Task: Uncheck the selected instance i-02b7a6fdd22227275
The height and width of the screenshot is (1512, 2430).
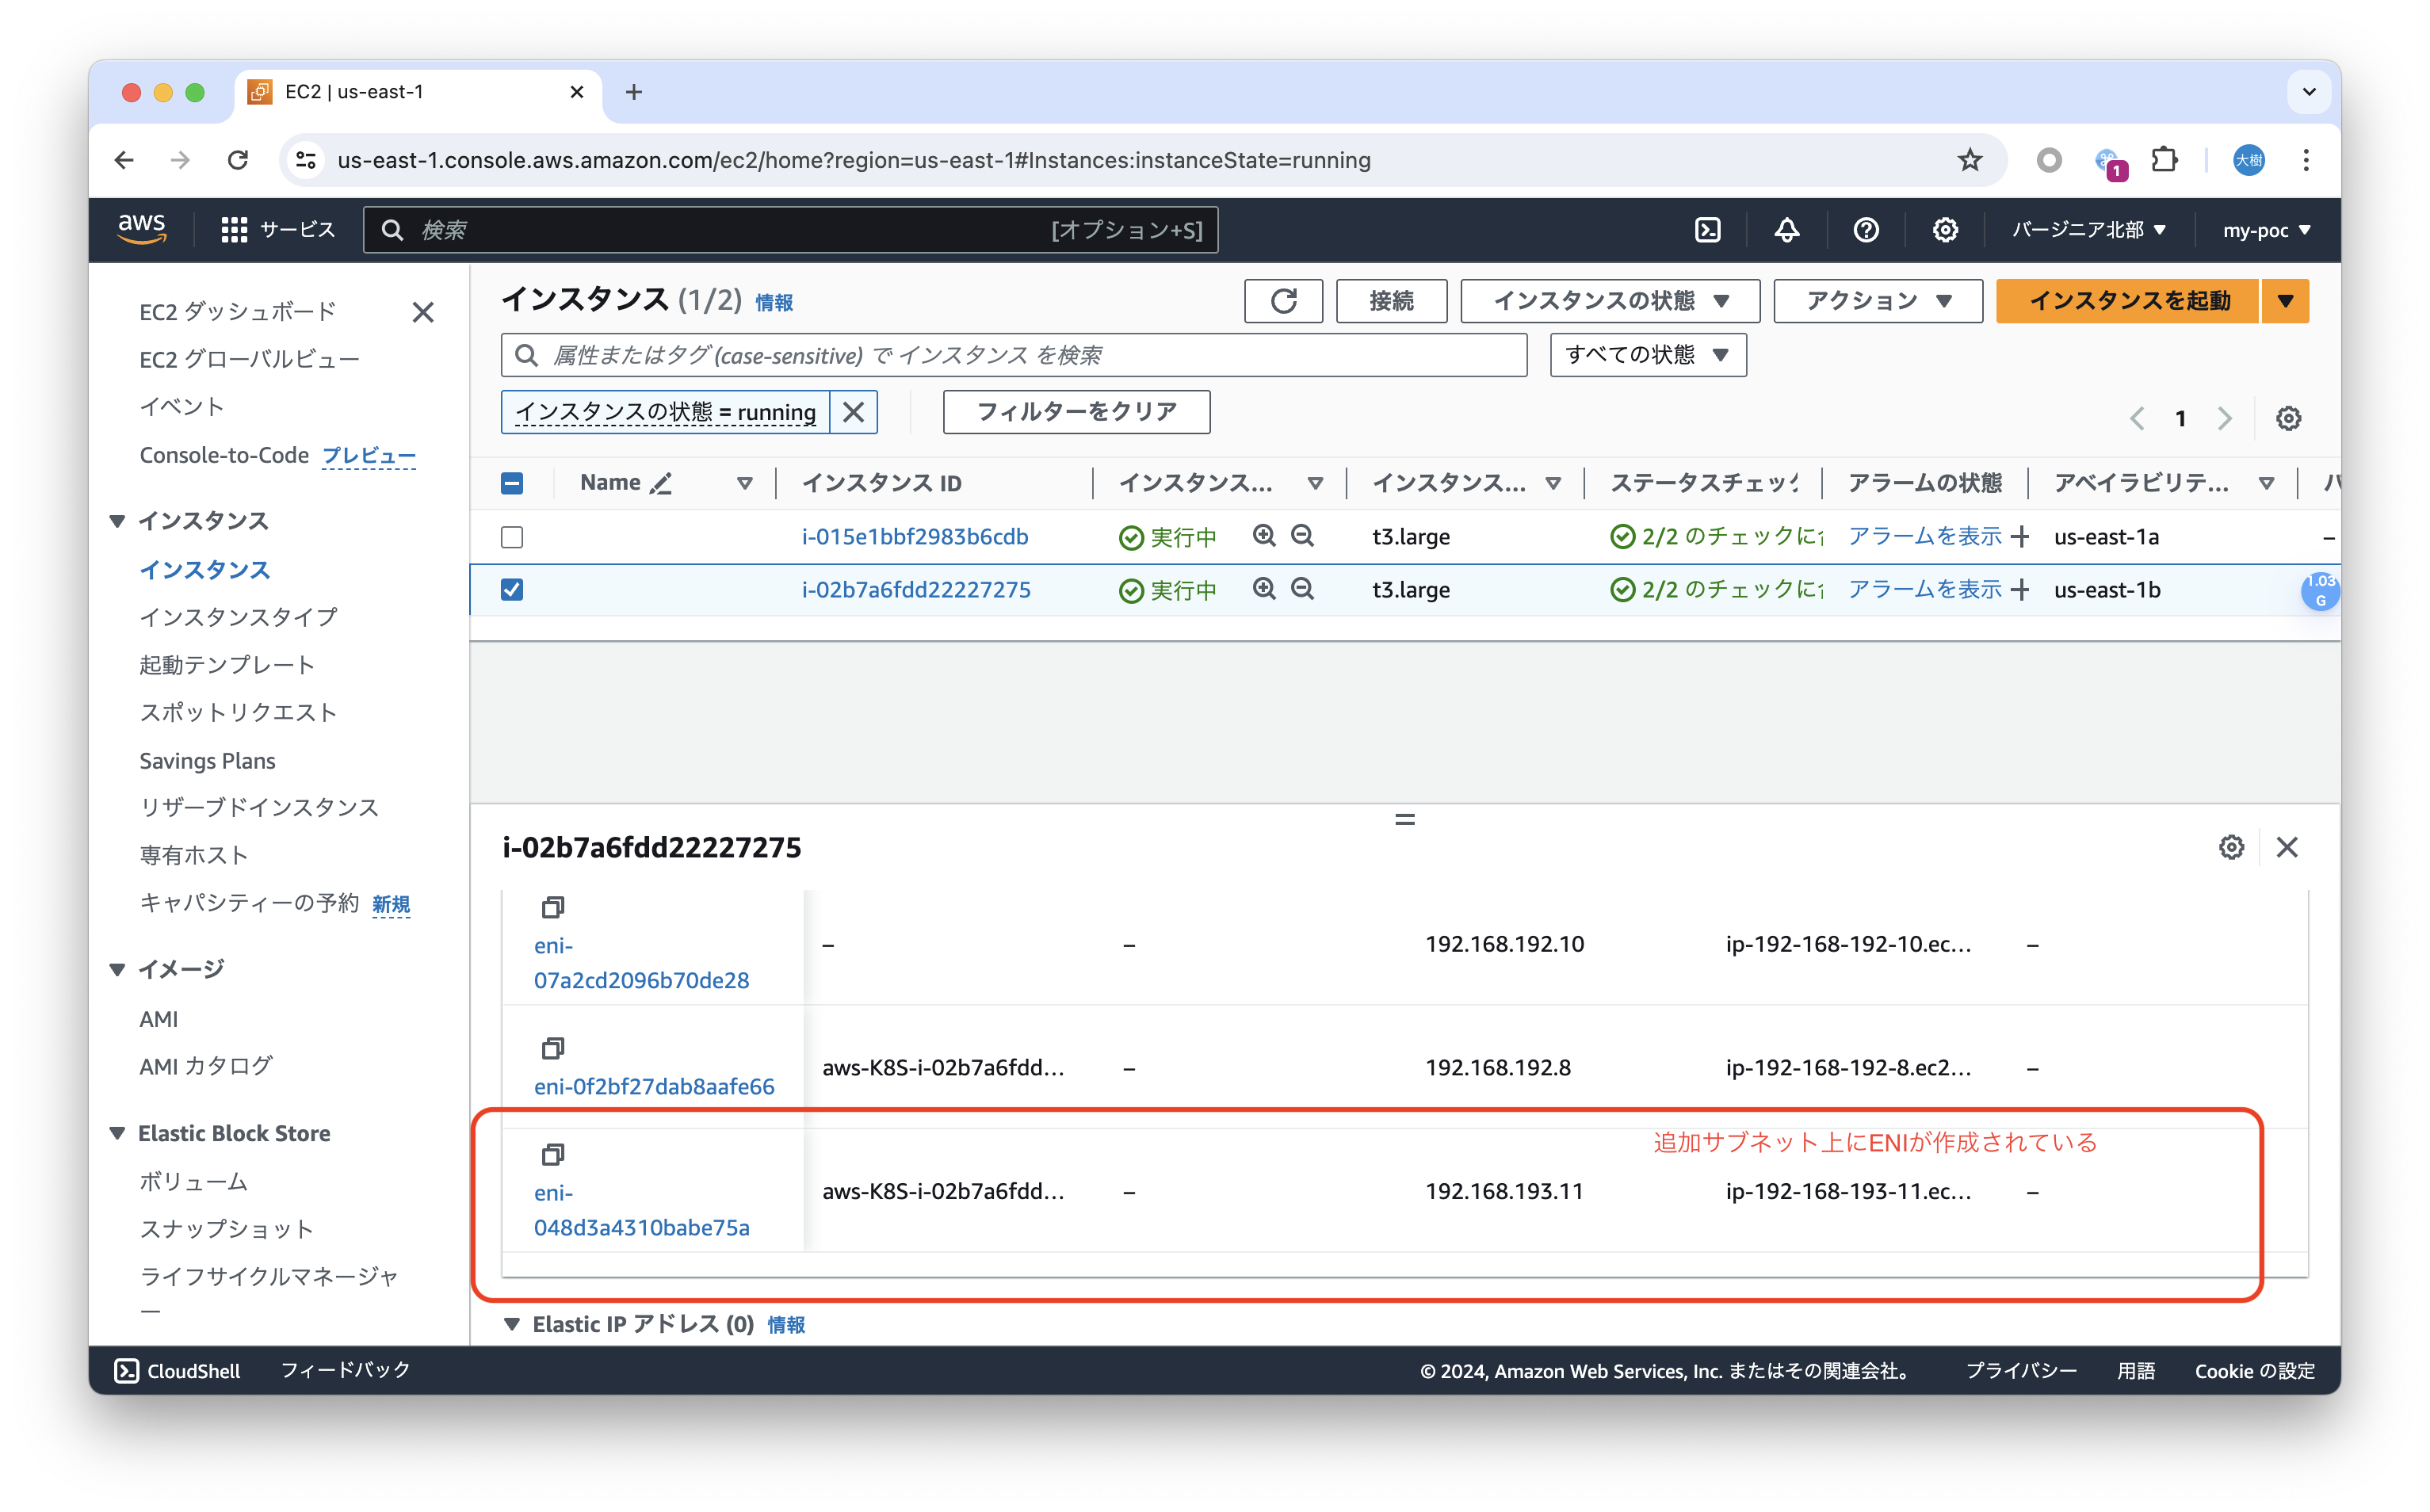Action: [x=512, y=590]
